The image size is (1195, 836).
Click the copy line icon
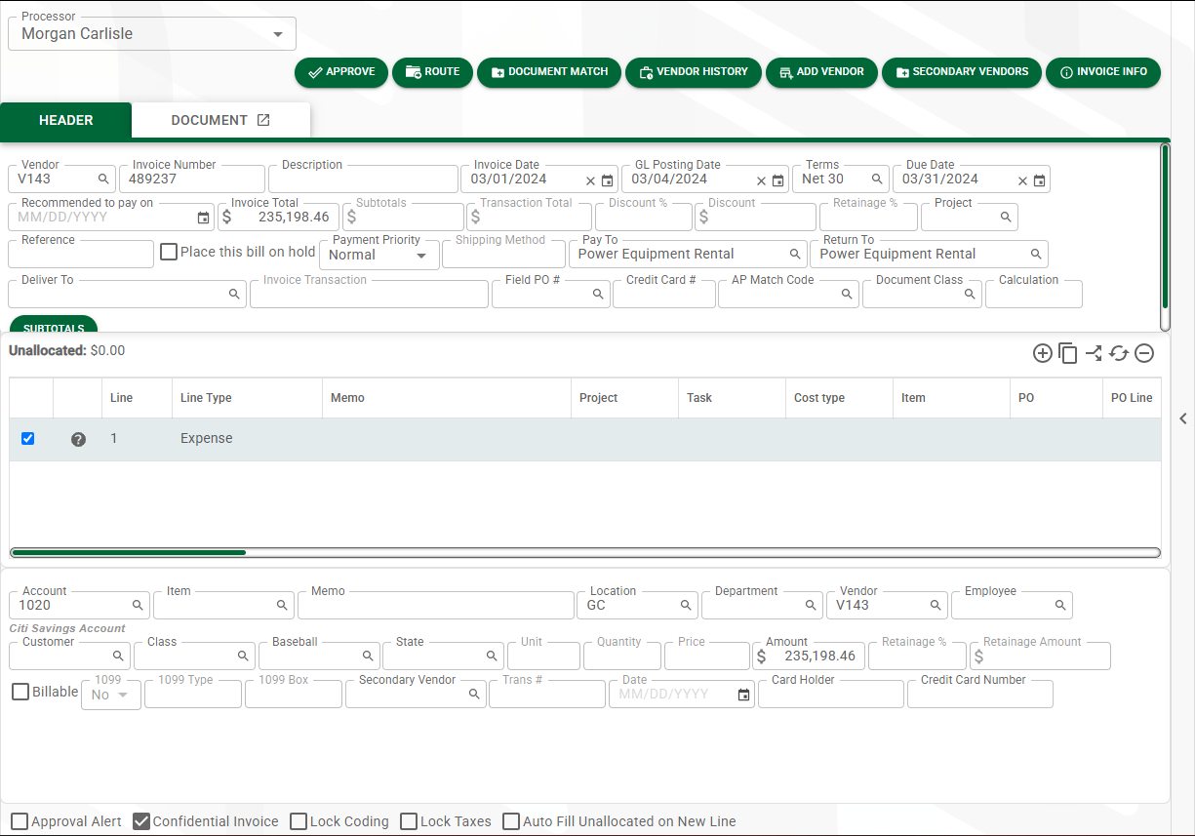(1068, 353)
